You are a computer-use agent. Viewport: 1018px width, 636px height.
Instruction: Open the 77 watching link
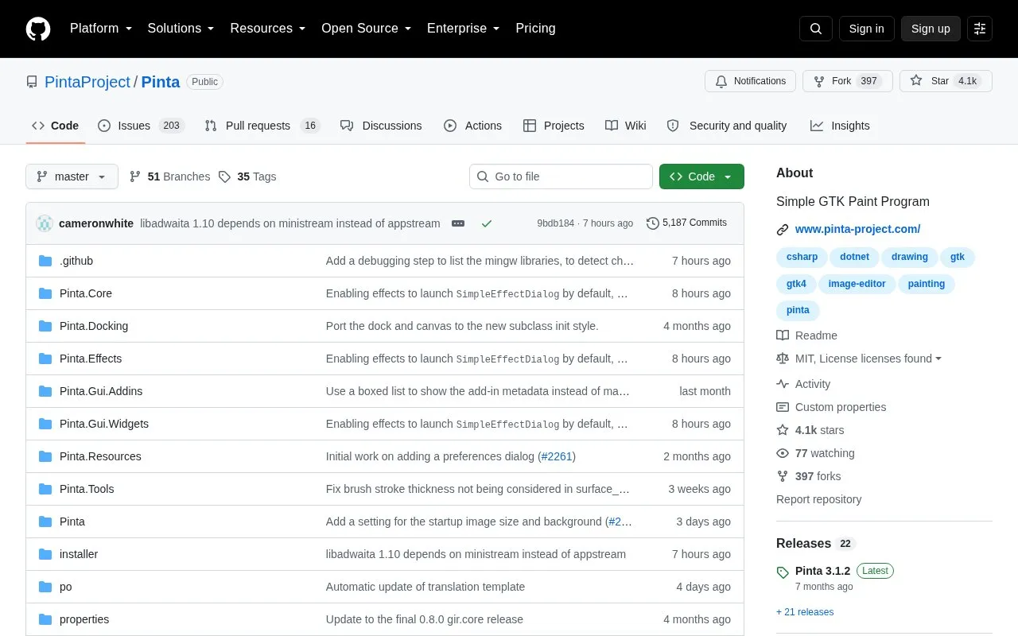click(815, 453)
